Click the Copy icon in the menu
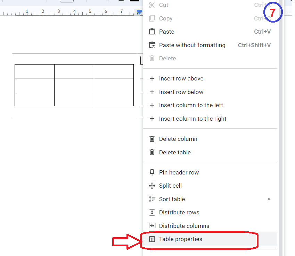 (x=152, y=18)
